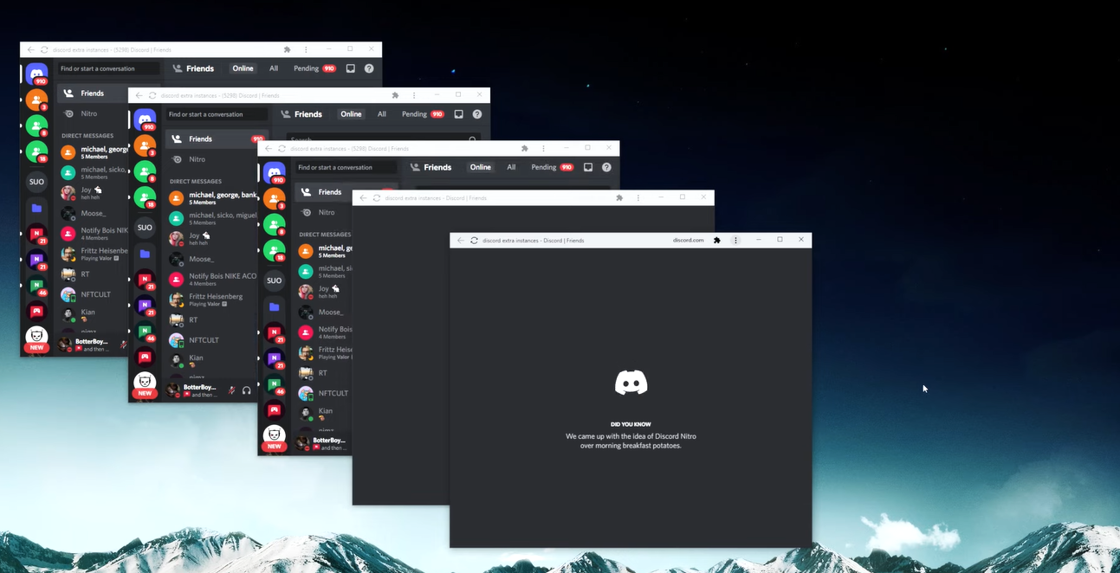Open red N server badge 21, rearmost window
Image resolution: width=1120 pixels, height=573 pixels.
(x=36, y=234)
